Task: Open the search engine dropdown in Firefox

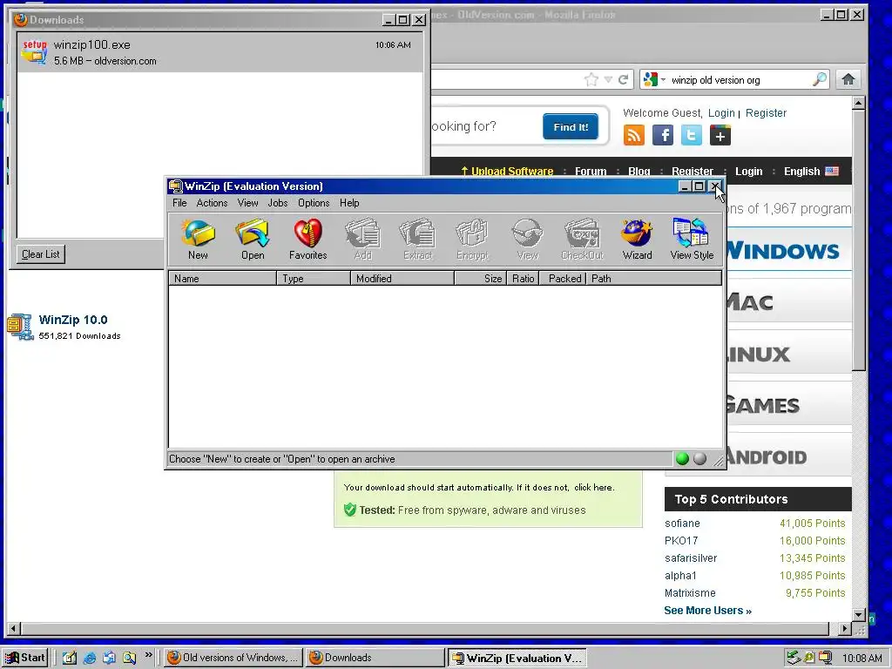Action: point(663,80)
